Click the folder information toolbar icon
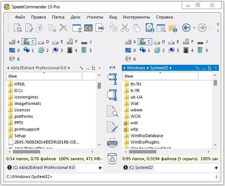Image resolution: width=225 pixels, height=186 pixels. (173, 28)
